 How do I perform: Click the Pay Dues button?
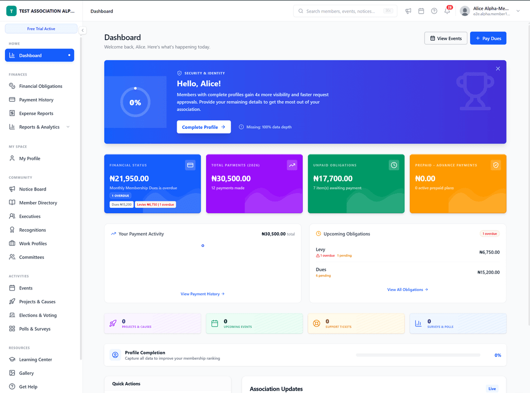tap(488, 38)
